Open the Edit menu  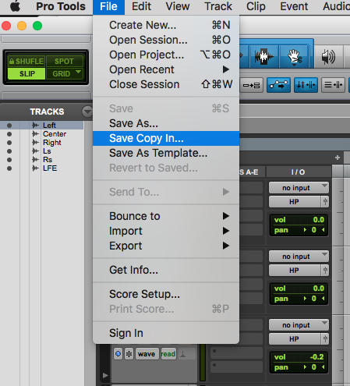(x=141, y=6)
